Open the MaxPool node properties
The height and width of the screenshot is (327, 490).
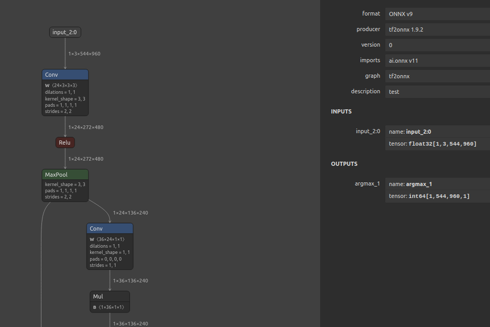point(65,175)
